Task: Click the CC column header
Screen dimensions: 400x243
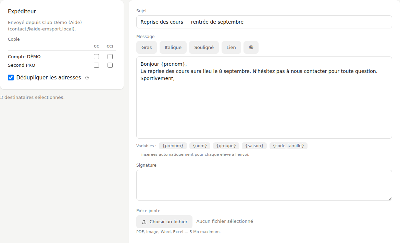Action: coord(97,46)
